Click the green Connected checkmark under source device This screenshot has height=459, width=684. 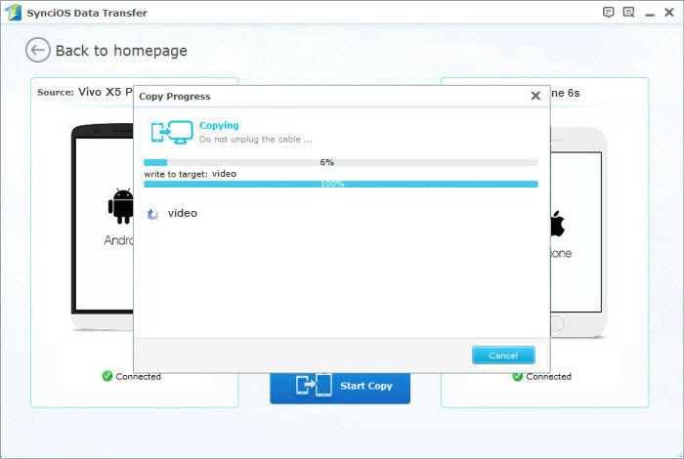tap(107, 376)
